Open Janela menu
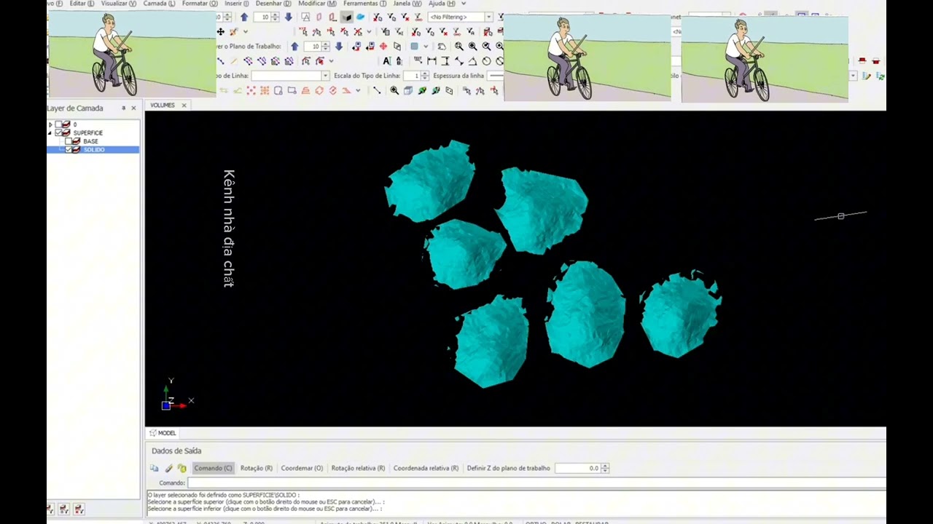 click(x=407, y=4)
